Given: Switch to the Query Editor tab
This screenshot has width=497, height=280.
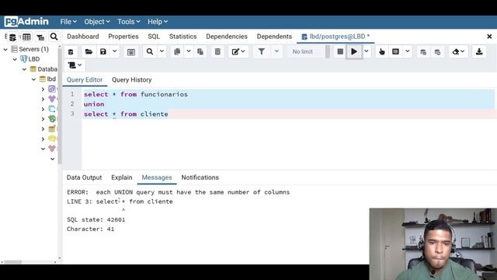Looking at the screenshot, I should point(85,80).
